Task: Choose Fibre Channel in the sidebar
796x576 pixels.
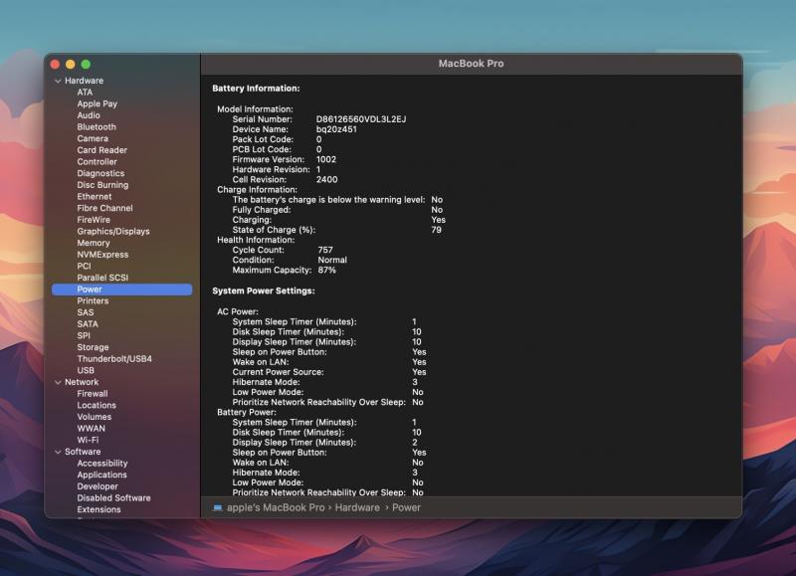Action: pyautogui.click(x=105, y=208)
